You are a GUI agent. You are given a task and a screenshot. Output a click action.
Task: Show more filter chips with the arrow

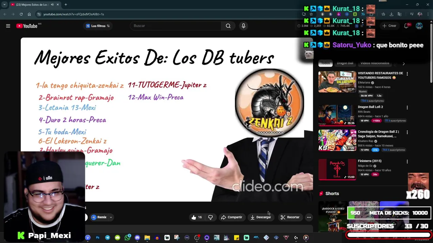point(404,63)
